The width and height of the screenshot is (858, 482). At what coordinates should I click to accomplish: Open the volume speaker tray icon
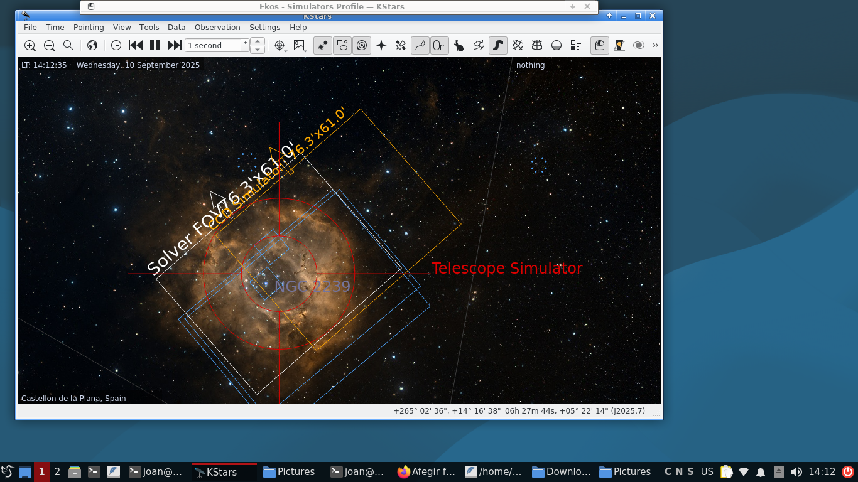coord(796,472)
